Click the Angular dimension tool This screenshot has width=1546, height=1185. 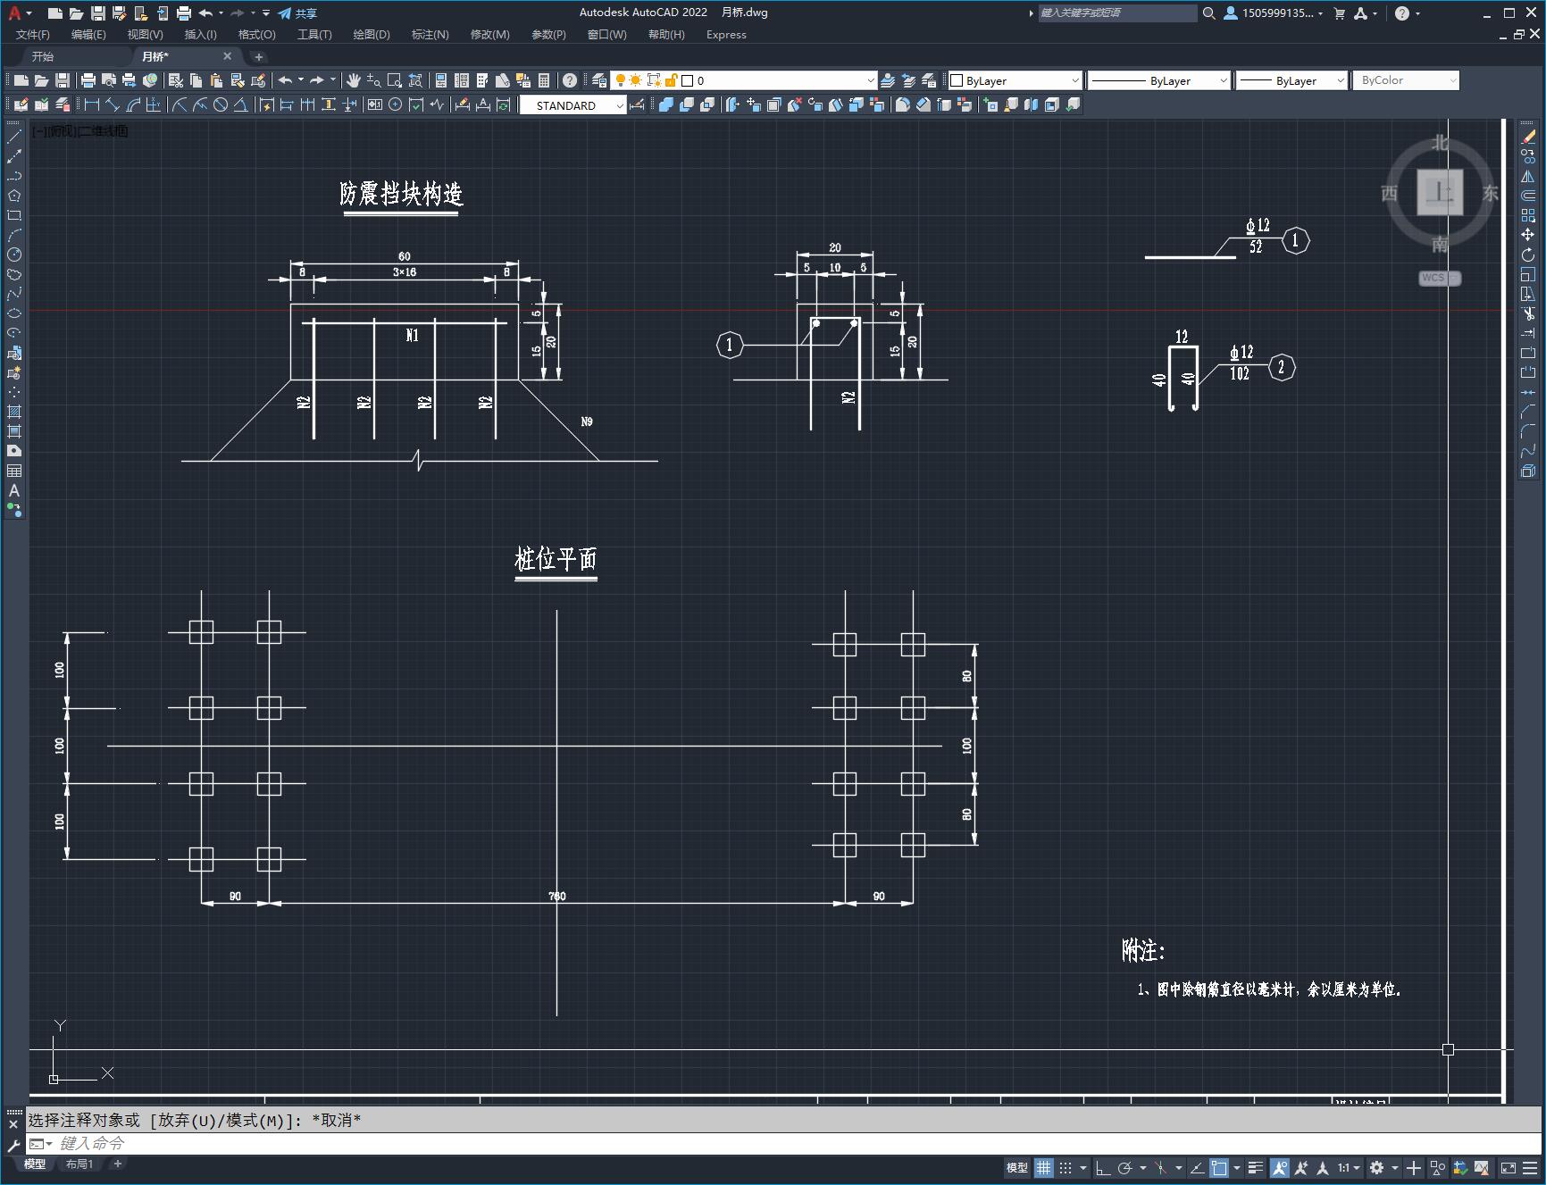click(x=241, y=104)
